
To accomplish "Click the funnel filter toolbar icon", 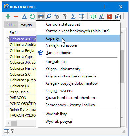I will [65, 17].
